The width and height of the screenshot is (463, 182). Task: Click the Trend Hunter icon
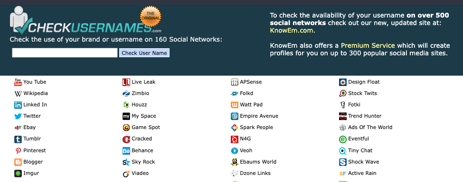(343, 116)
